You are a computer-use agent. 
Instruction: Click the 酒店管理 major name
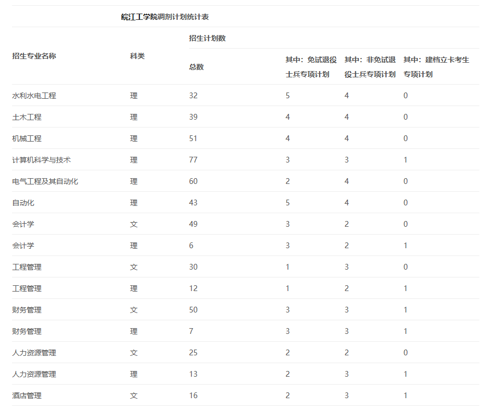tap(27, 396)
